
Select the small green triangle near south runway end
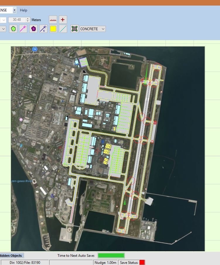click(125, 202)
